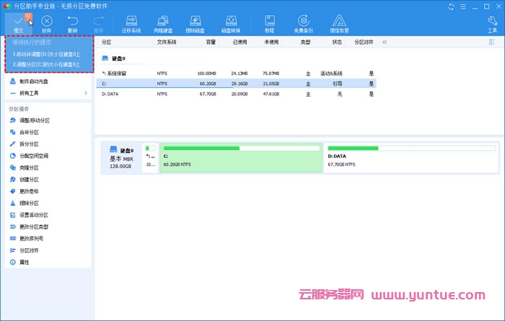
Task: Click 制作启动光盘 in the left panel
Action: coord(34,81)
